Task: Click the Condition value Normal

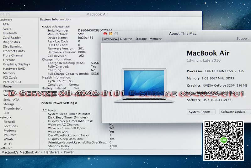Action: coord(74,85)
